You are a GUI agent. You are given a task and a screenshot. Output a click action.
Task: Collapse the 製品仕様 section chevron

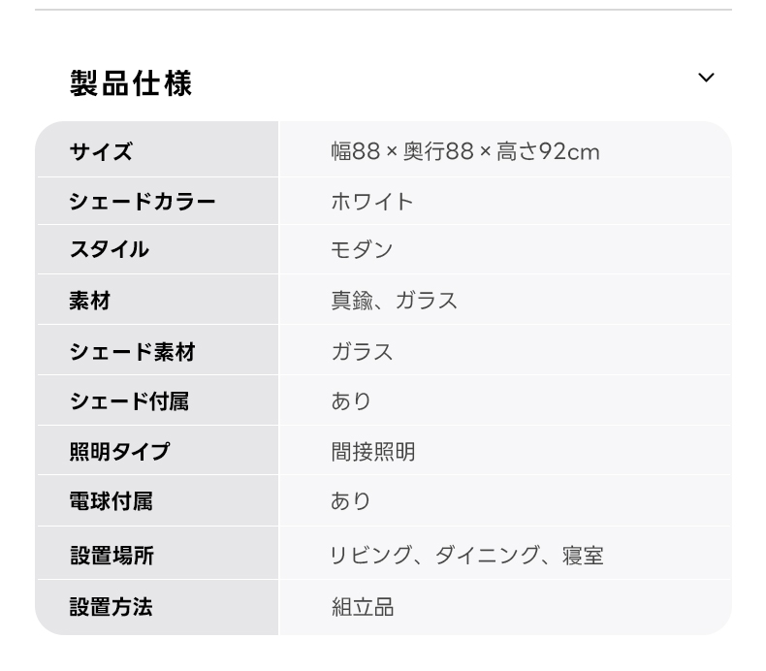(706, 78)
